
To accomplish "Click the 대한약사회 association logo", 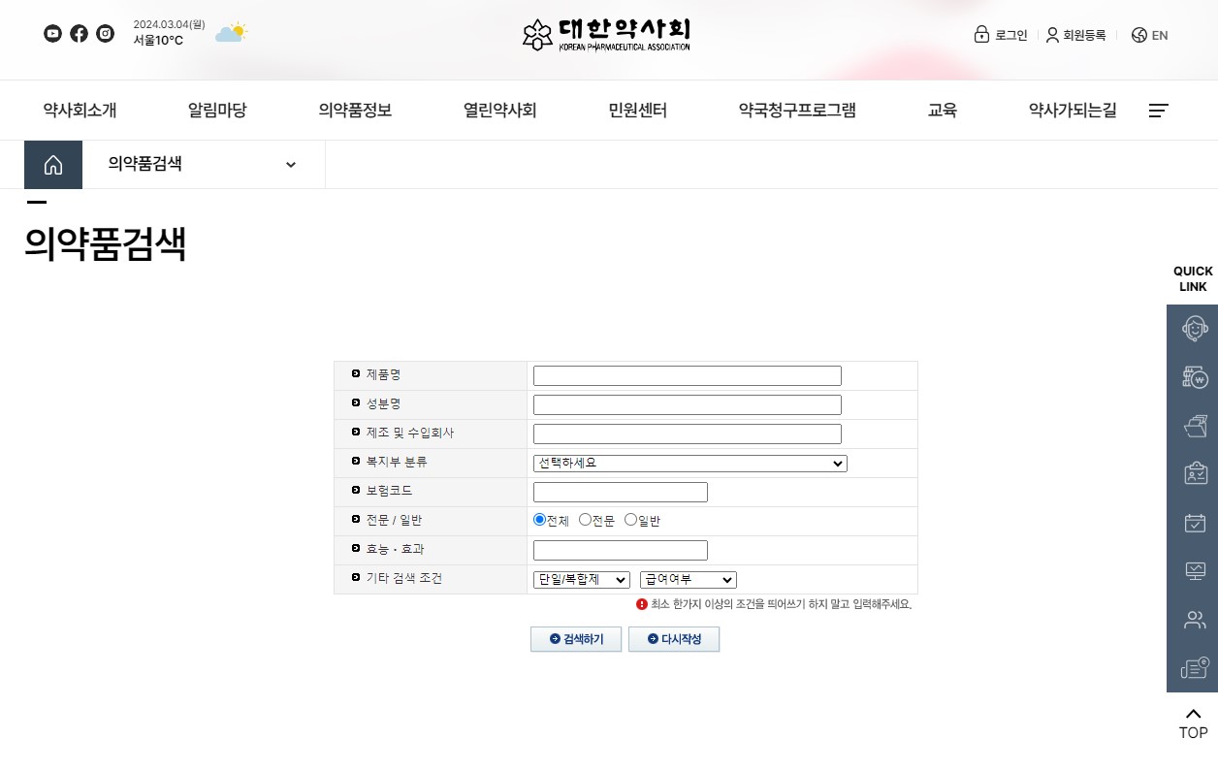I will point(606,34).
